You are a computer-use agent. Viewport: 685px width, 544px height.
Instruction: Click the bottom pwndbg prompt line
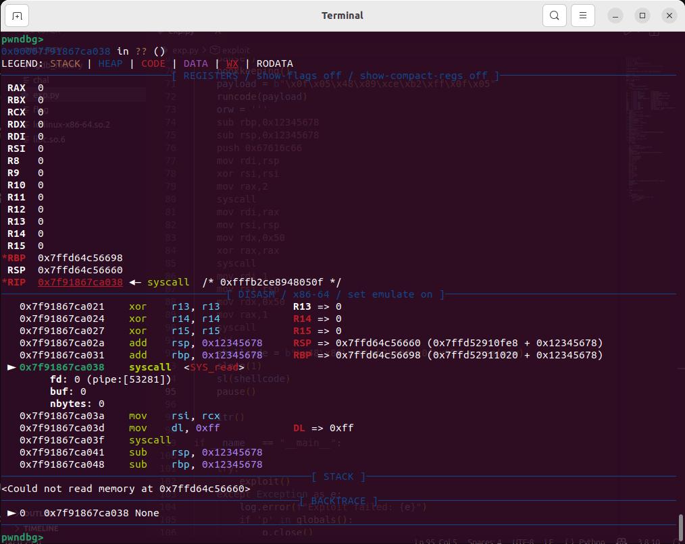(22, 537)
